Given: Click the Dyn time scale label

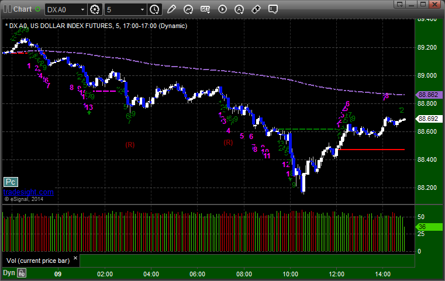Looking at the screenshot, I should pyautogui.click(x=9, y=273).
